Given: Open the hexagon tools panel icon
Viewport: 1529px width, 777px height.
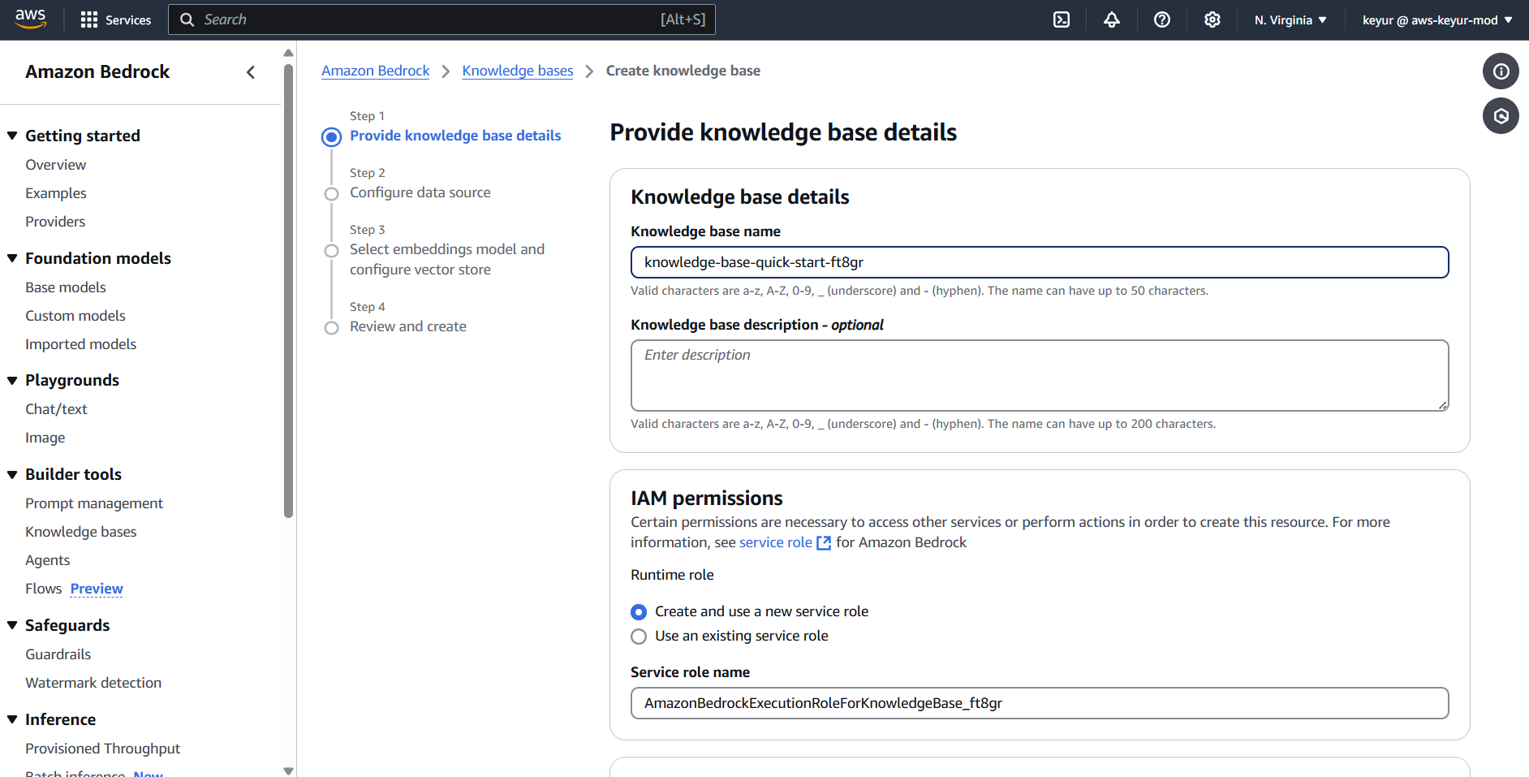Looking at the screenshot, I should (x=1501, y=116).
